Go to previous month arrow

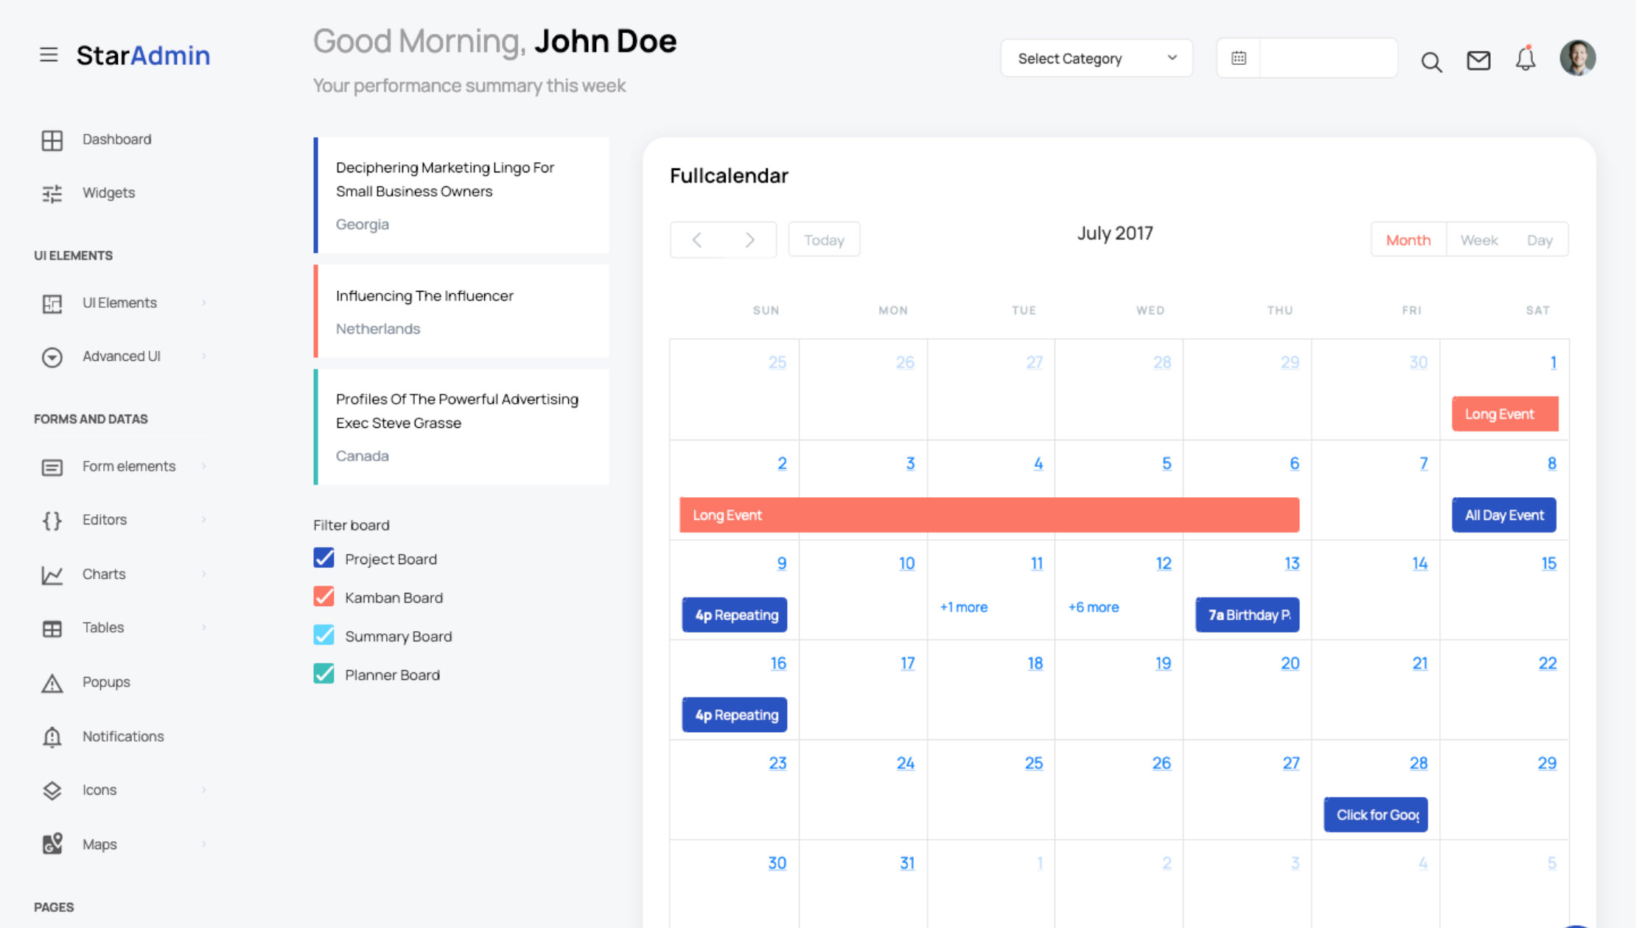click(x=696, y=240)
